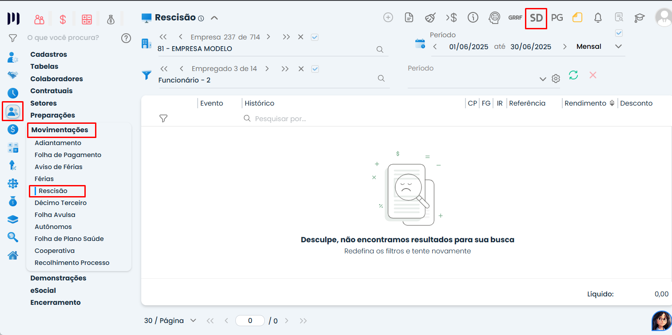
Task: Open the yellow sticky note icon
Action: point(577,18)
